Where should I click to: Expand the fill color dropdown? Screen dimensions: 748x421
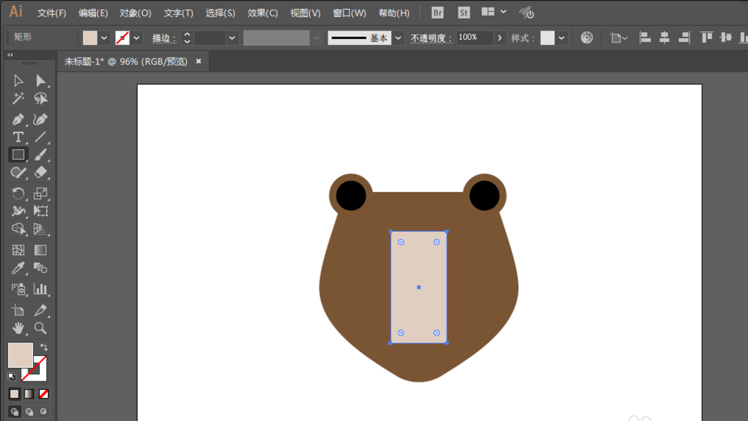[x=104, y=37]
